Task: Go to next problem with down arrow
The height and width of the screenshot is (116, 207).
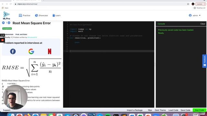Action: pos(9,23)
